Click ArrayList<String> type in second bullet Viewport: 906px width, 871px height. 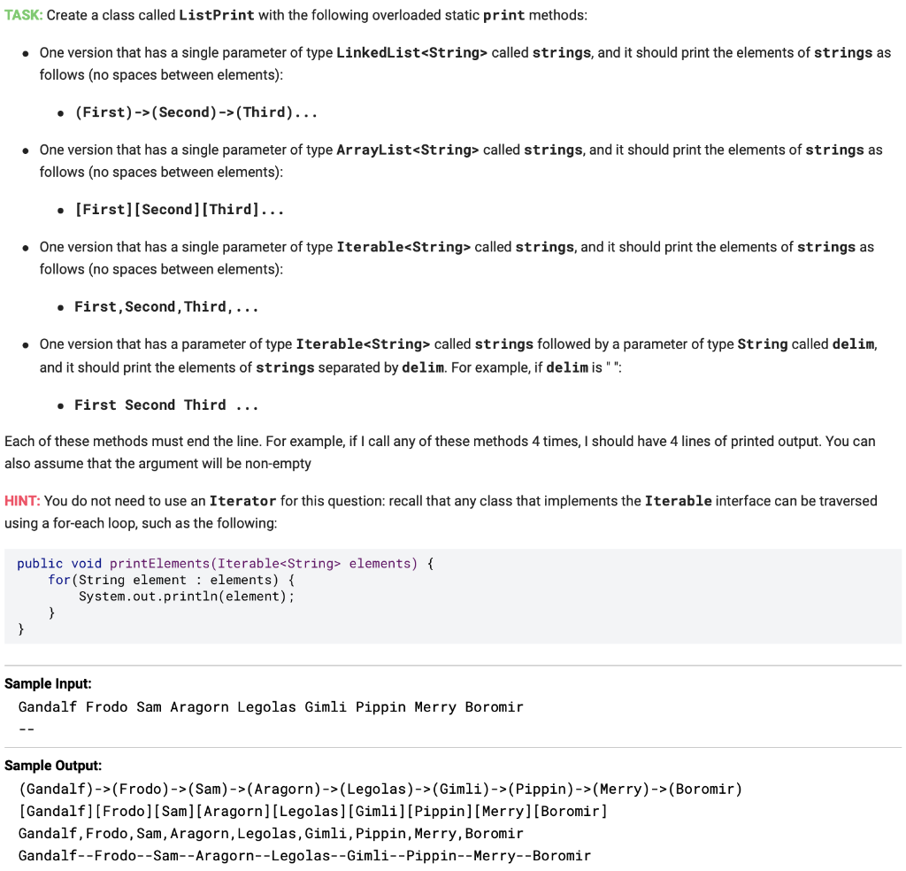click(x=407, y=150)
